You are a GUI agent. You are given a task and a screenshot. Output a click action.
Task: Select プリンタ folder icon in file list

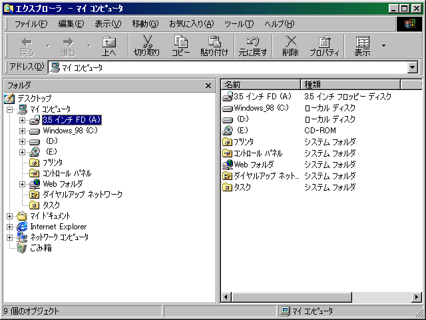click(227, 142)
